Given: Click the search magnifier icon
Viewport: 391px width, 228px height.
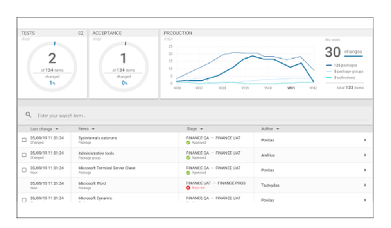Looking at the screenshot, I should (x=29, y=114).
